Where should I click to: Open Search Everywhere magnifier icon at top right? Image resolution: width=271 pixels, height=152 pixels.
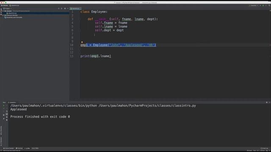(269, 5)
